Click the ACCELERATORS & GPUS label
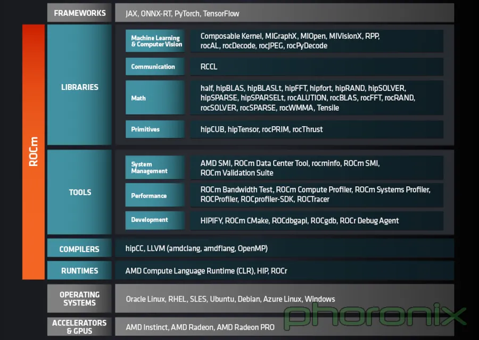 (x=79, y=327)
